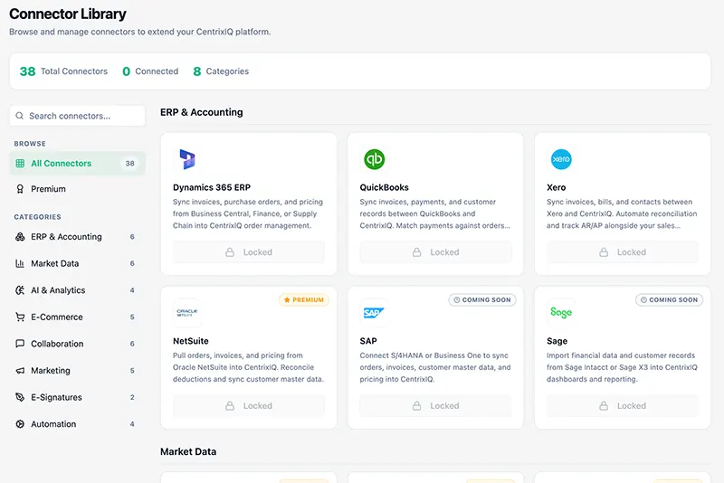724x483 pixels.
Task: Open the Marketing category
Action: click(78, 371)
